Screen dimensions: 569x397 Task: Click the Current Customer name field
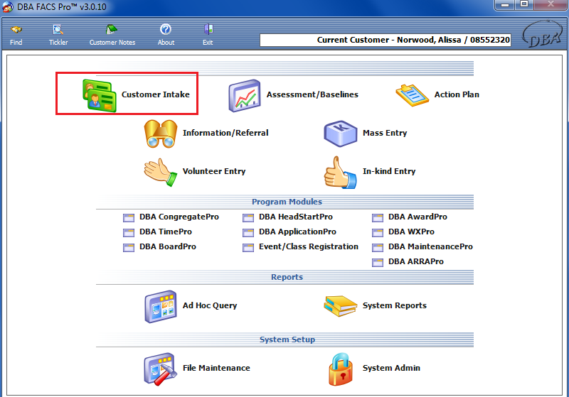pos(385,40)
